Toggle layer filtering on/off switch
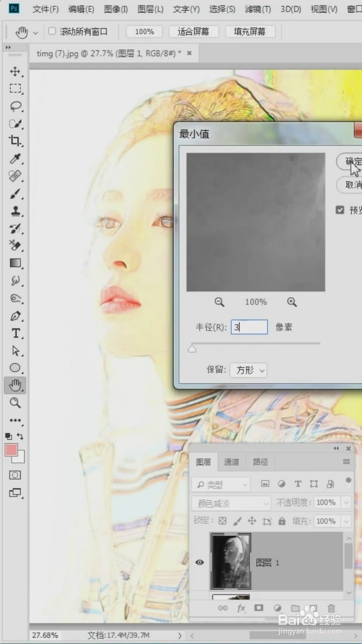The height and width of the screenshot is (644, 362). (x=348, y=484)
